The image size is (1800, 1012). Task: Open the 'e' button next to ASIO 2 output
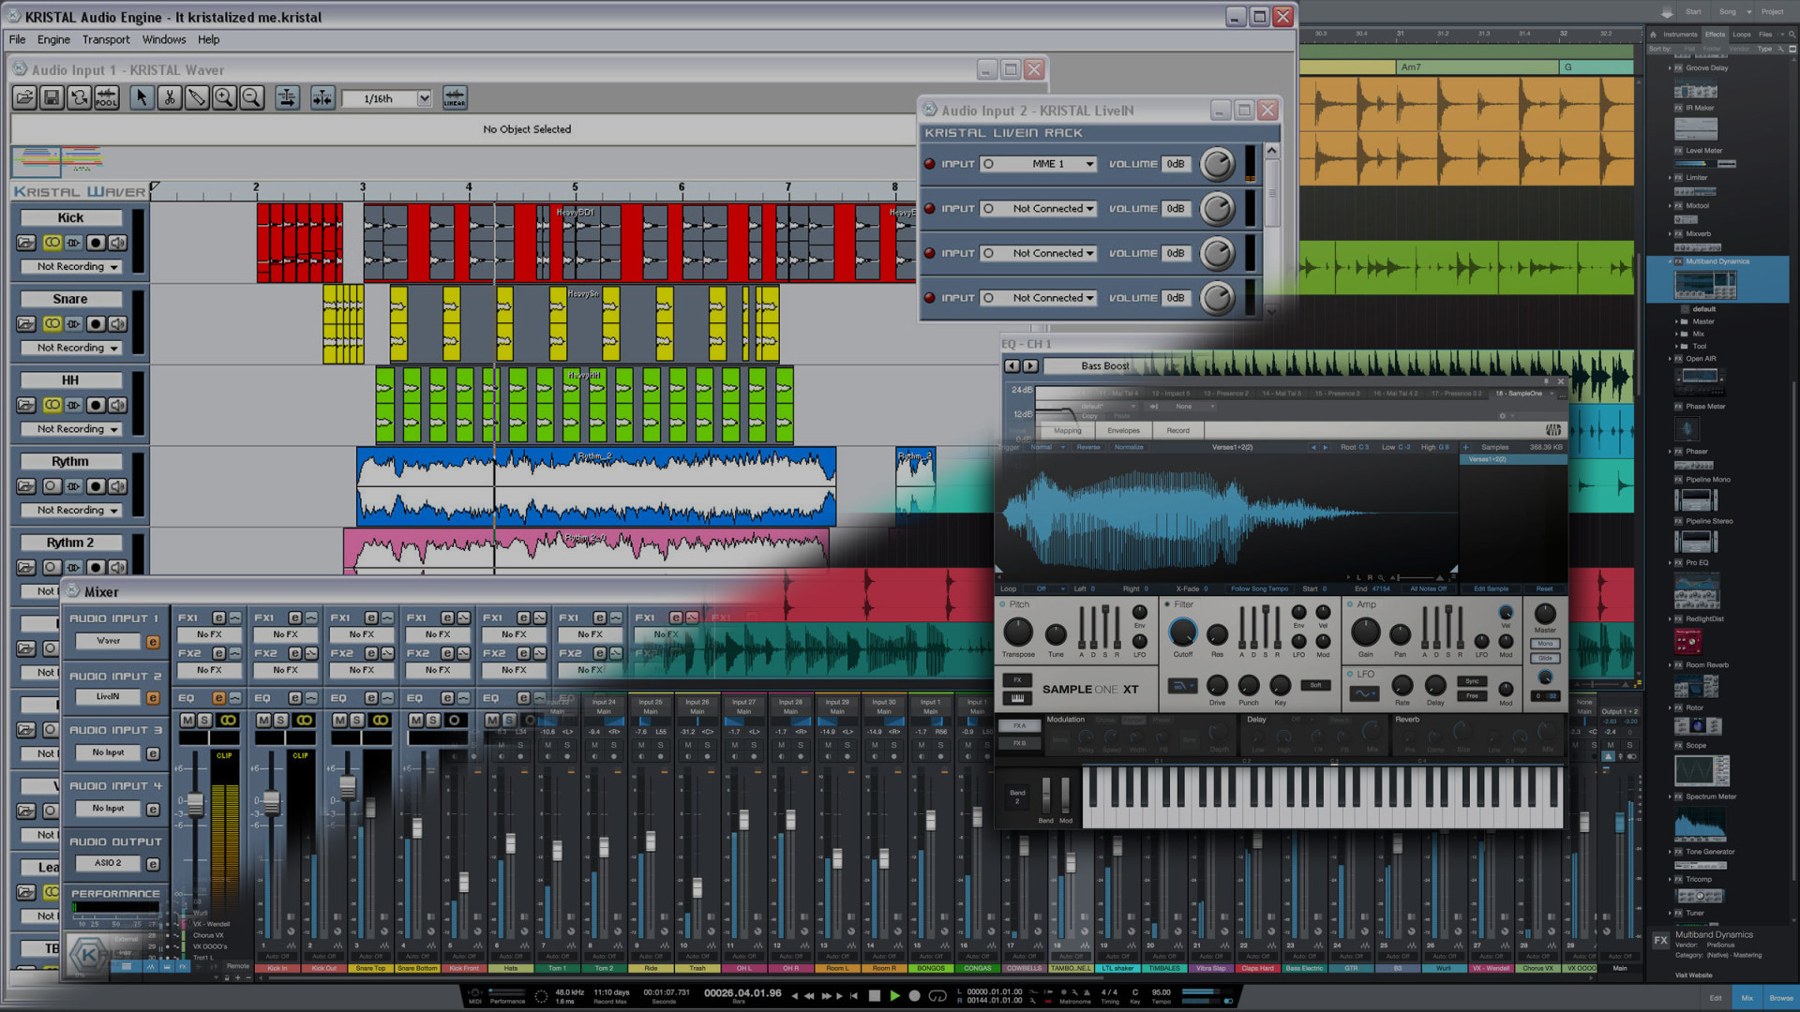click(x=153, y=864)
